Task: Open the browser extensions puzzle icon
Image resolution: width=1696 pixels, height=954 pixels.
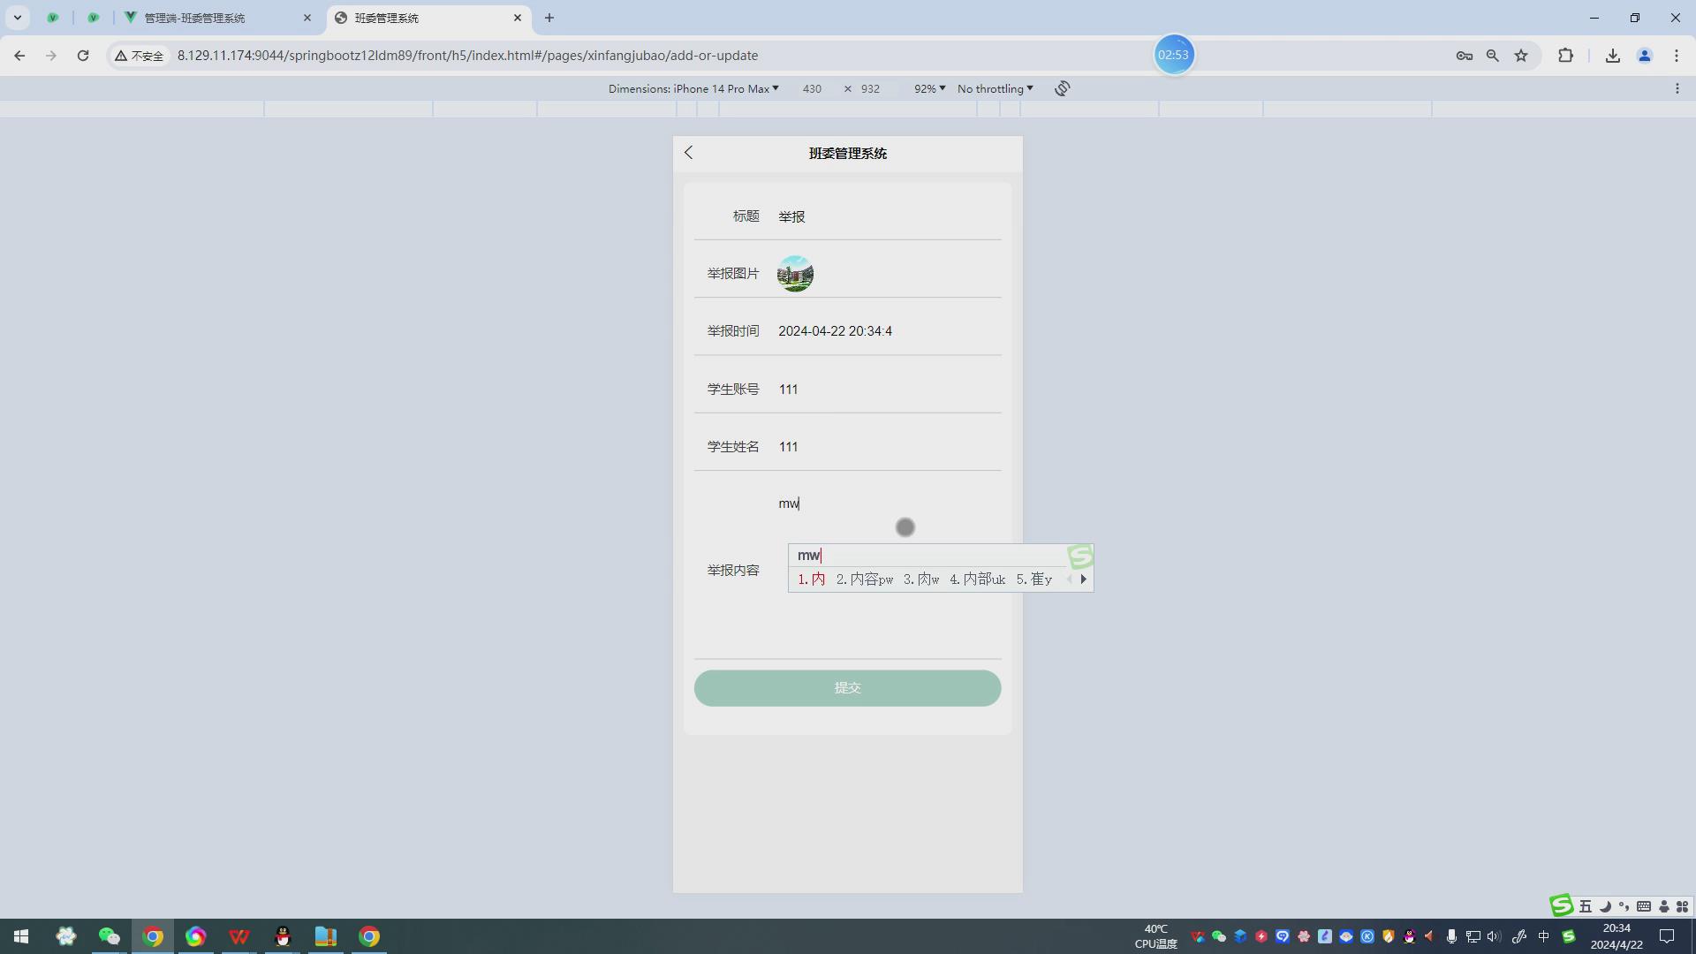Action: [1565, 55]
